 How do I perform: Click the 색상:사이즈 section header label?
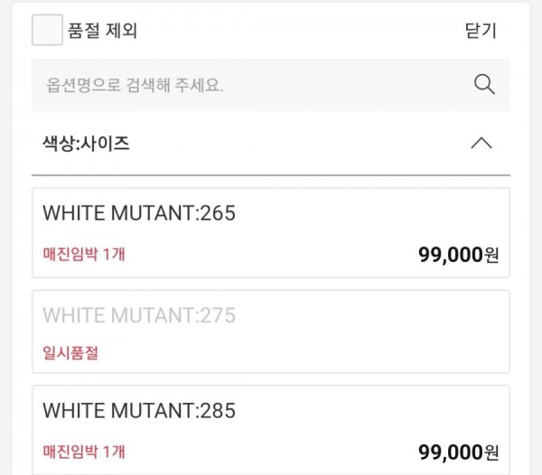pos(86,144)
